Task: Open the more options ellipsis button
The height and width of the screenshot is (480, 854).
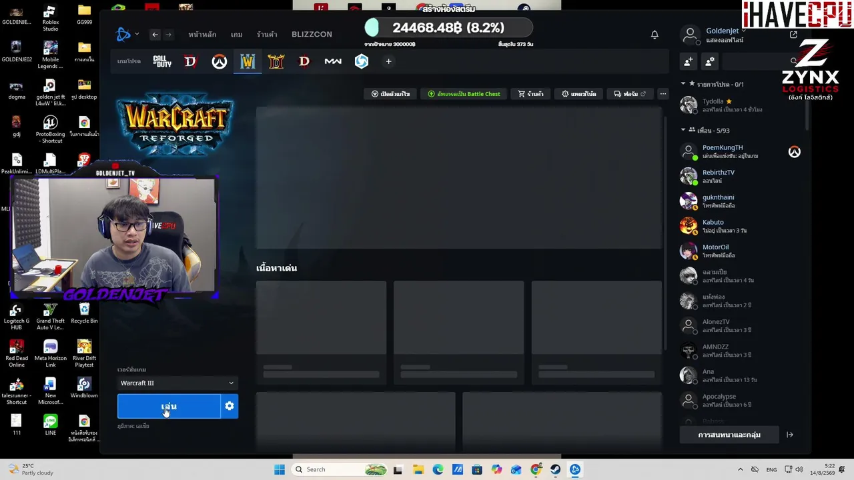Action: point(663,94)
